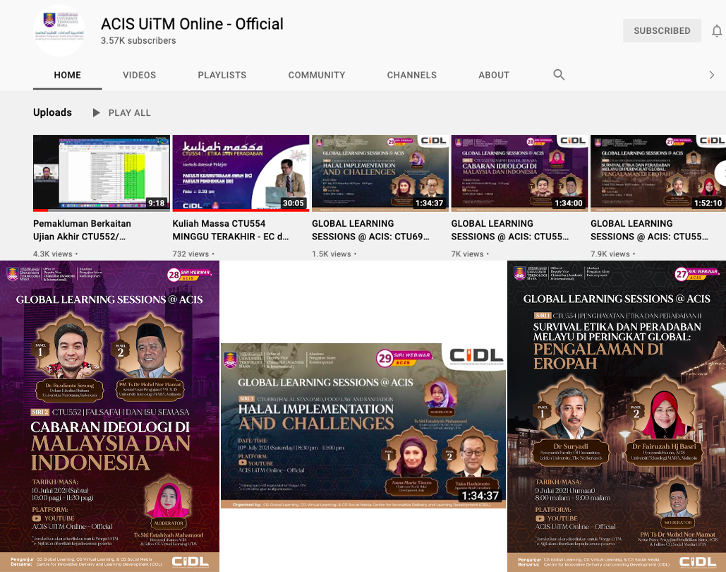
Task: Switch to the Videos tab
Action: click(x=139, y=75)
